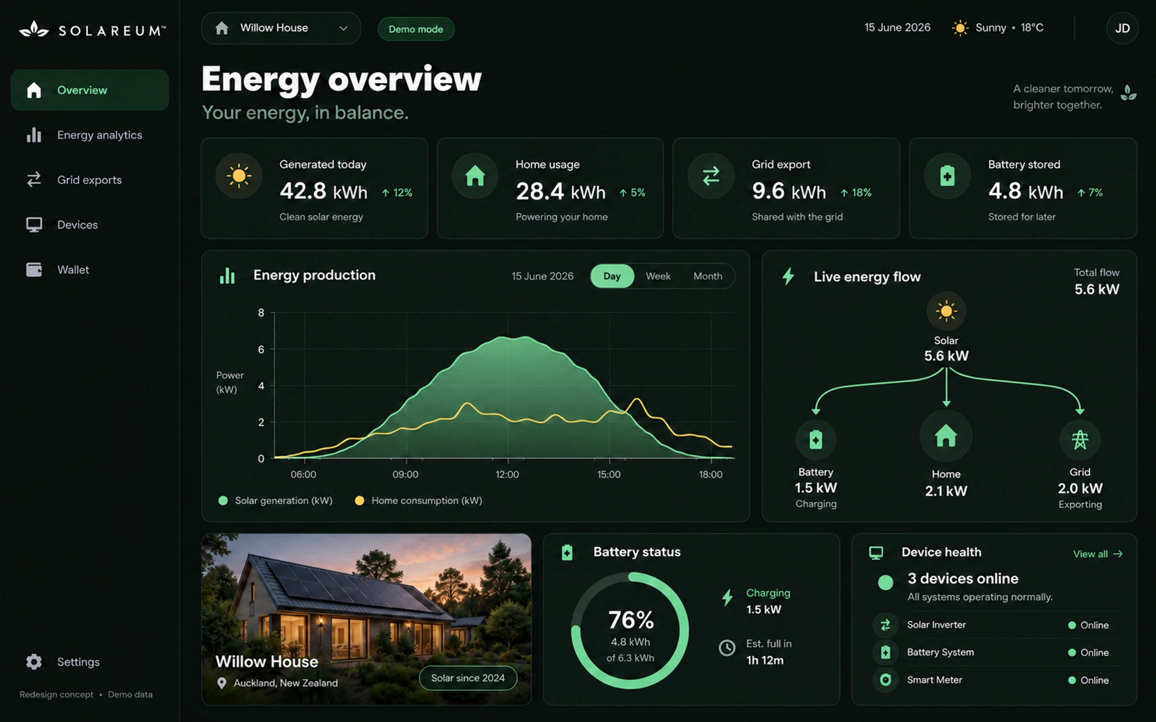The height and width of the screenshot is (722, 1156).
Task: Click the Total flow 5.6 kW value
Action: [1097, 289]
